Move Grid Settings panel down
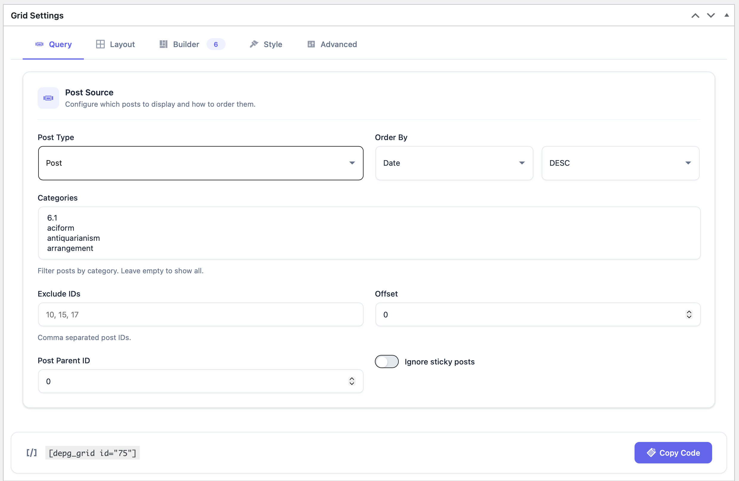Image resolution: width=739 pixels, height=481 pixels. click(x=711, y=15)
